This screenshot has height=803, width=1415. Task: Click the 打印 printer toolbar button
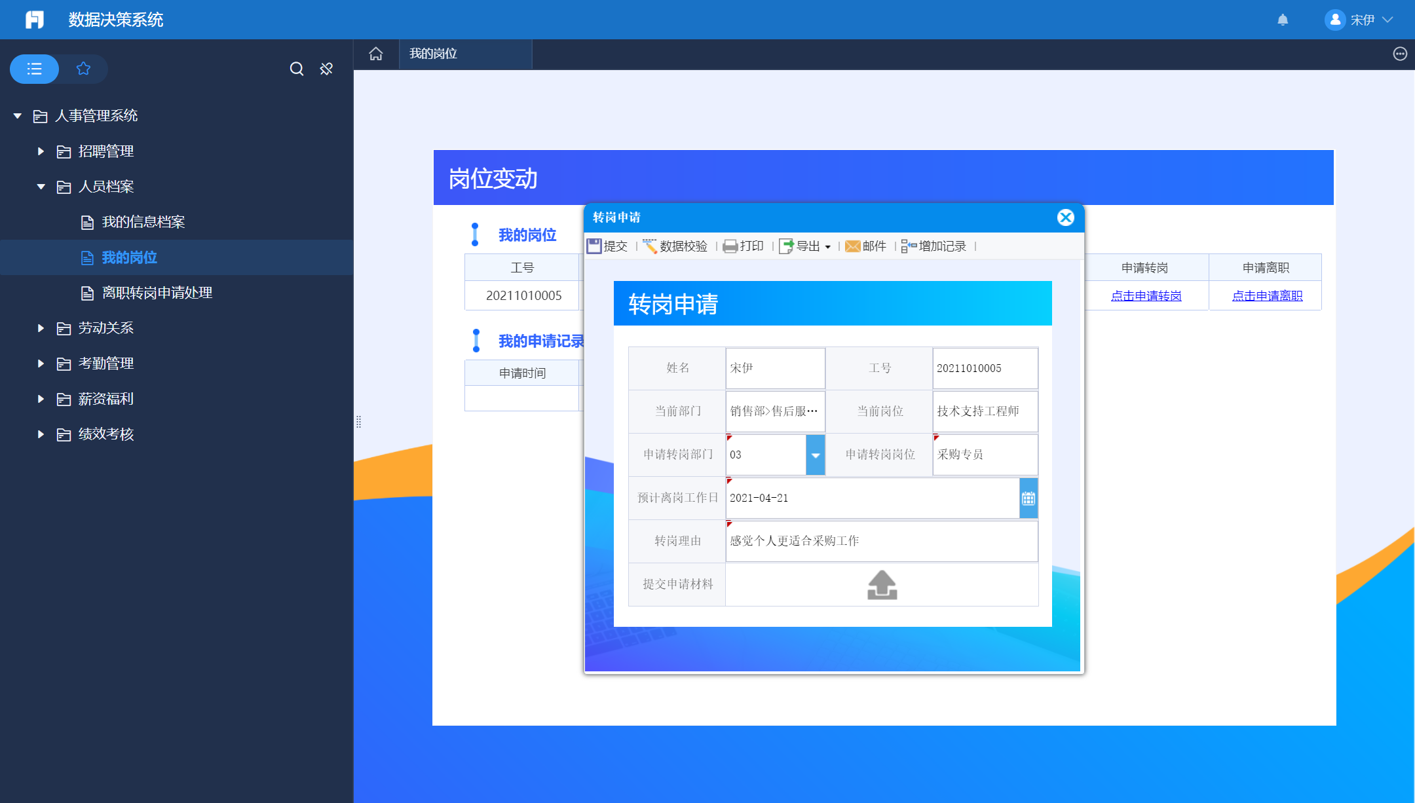coord(744,246)
